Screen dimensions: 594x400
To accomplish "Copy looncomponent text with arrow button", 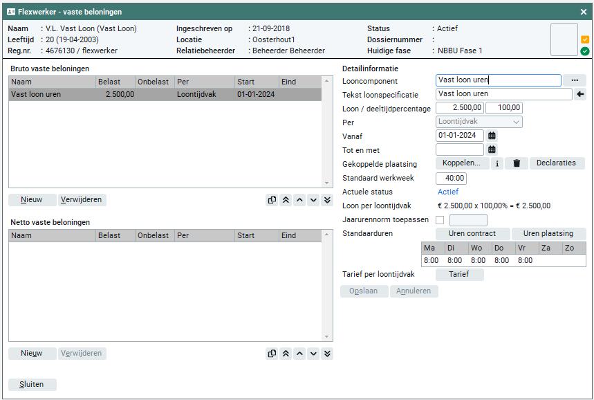I will pyautogui.click(x=580, y=94).
